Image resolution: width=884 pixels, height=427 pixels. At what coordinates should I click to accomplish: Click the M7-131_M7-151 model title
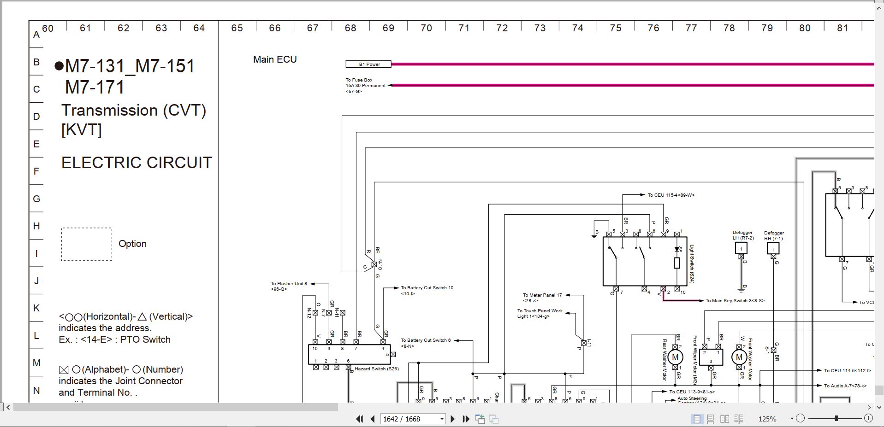[x=130, y=66]
